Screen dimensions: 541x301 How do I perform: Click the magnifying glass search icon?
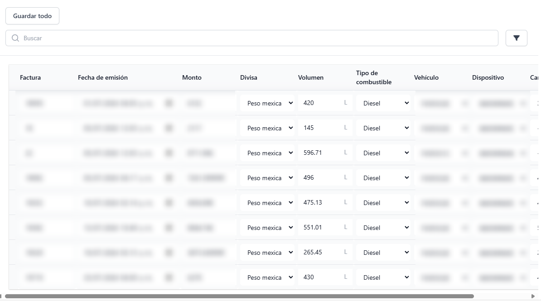click(x=15, y=38)
